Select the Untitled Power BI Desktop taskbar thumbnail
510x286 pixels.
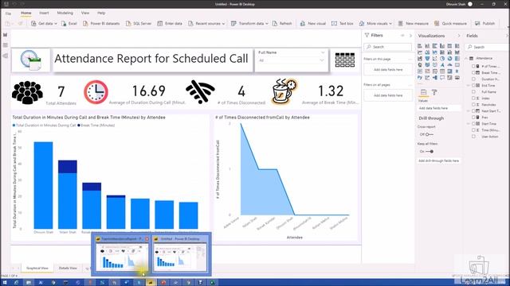[x=180, y=254]
